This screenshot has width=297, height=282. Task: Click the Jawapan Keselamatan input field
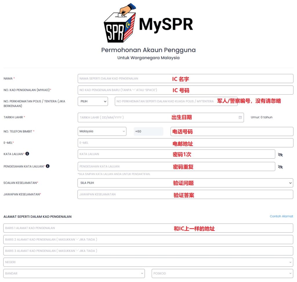pyautogui.click(x=185, y=194)
